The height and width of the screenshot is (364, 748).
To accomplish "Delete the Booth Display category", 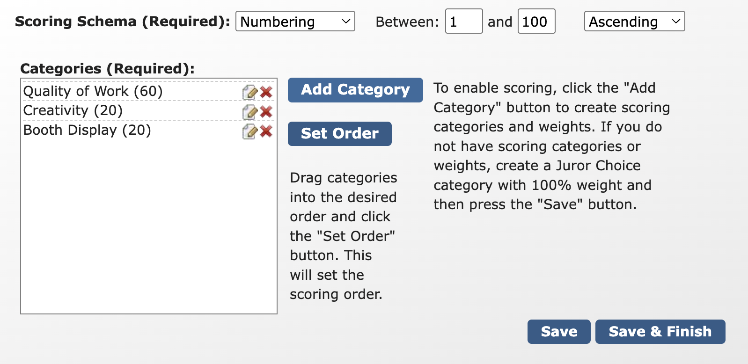I will pyautogui.click(x=265, y=131).
